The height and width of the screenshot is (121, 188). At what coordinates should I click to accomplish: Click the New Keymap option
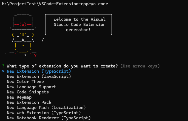pyautogui.click(x=19, y=97)
